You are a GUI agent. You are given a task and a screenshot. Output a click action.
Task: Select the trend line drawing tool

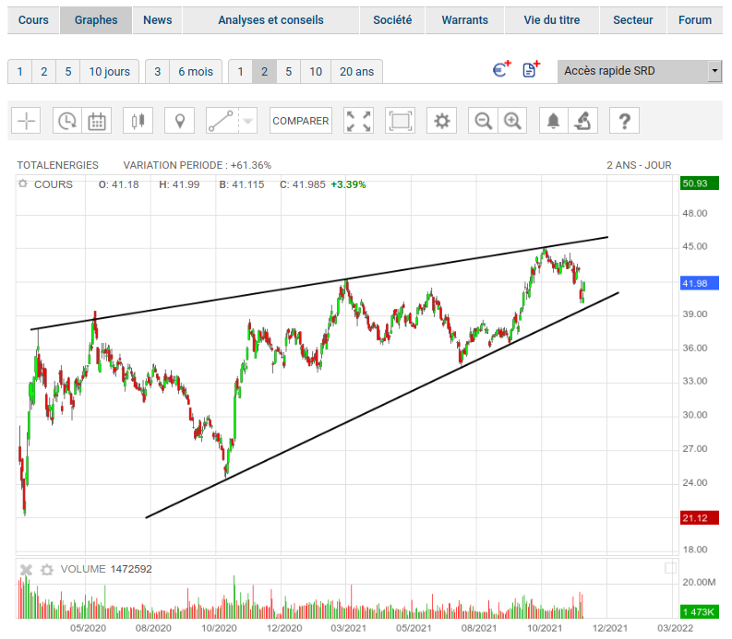[x=222, y=121]
